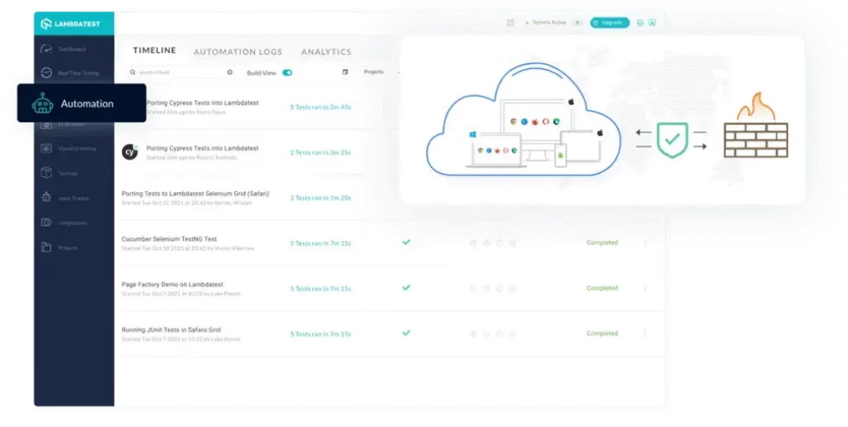Select the highlighted Automation sidebar item
The width and height of the screenshot is (848, 427).
coord(82,103)
